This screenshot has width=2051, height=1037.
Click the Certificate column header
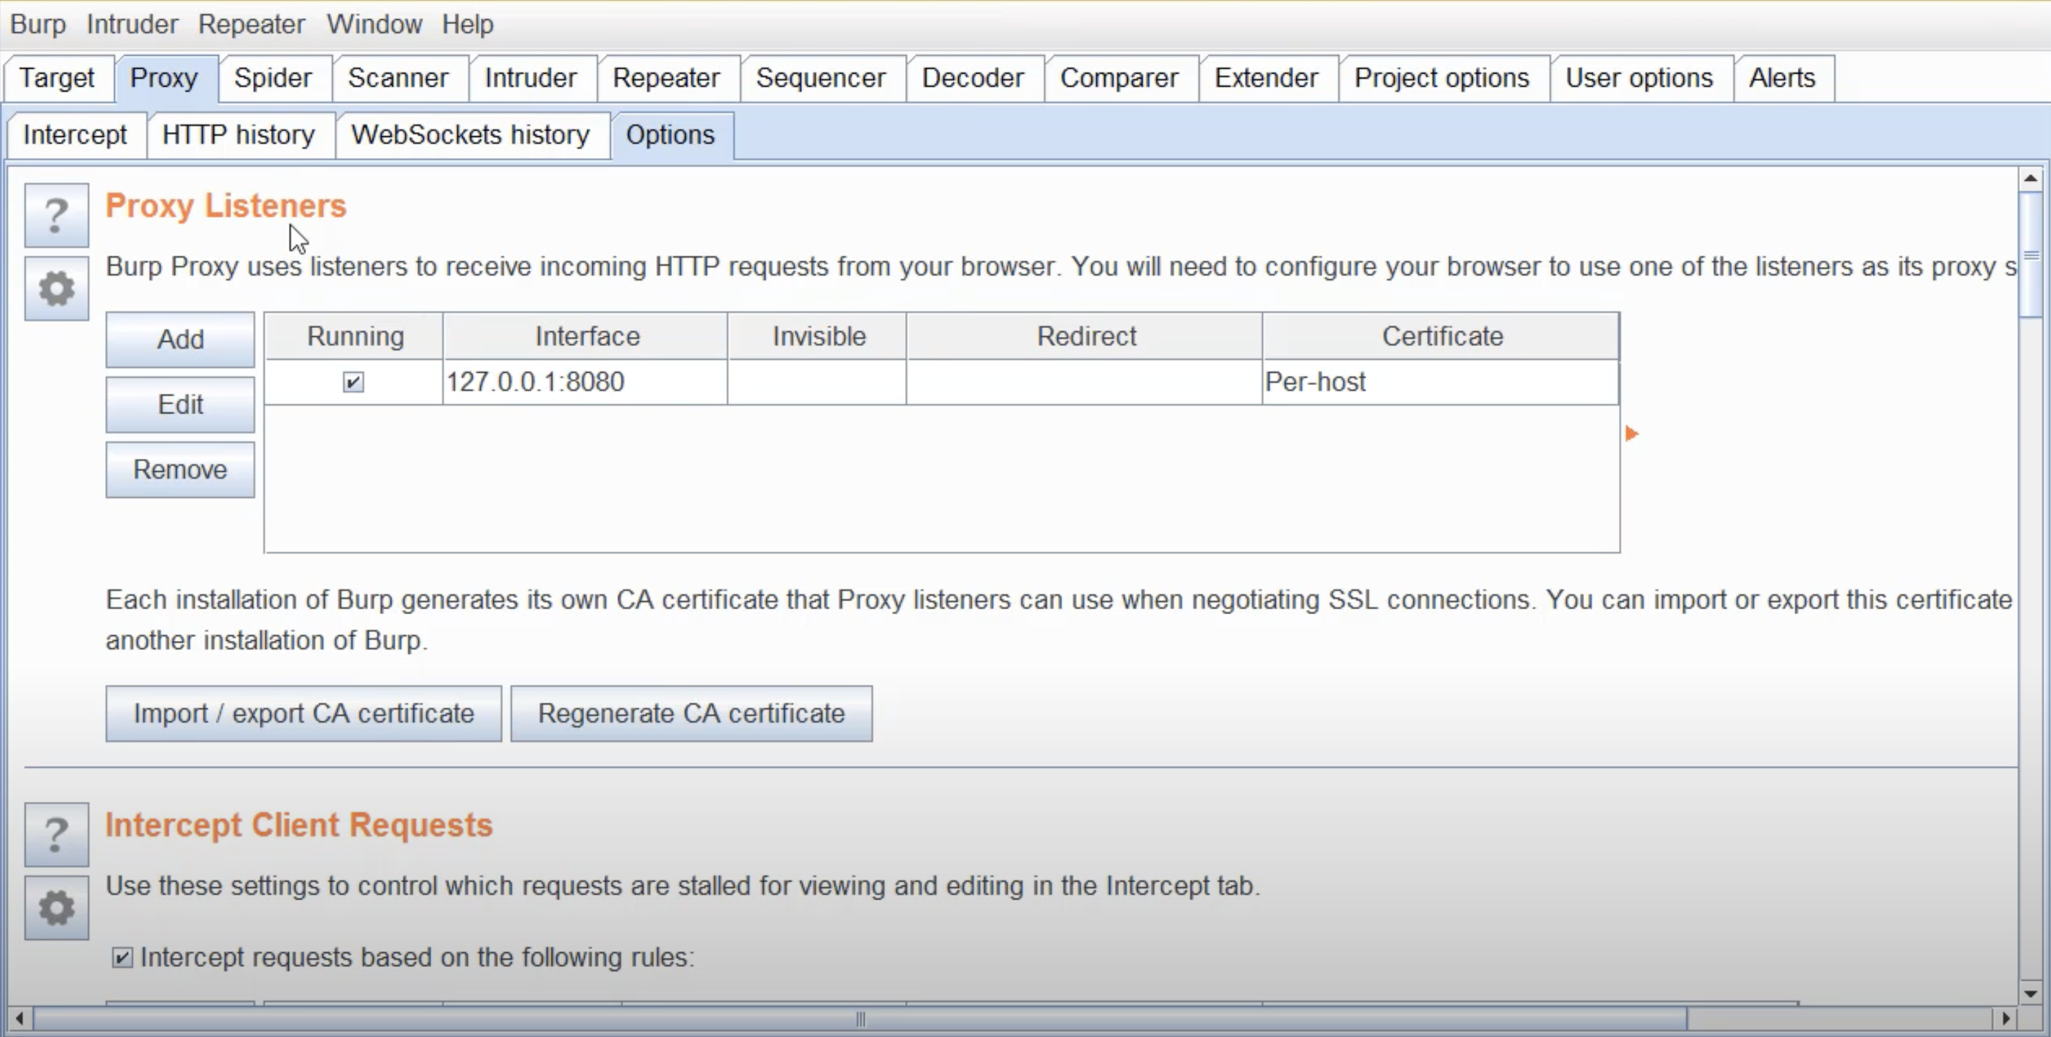1441,336
